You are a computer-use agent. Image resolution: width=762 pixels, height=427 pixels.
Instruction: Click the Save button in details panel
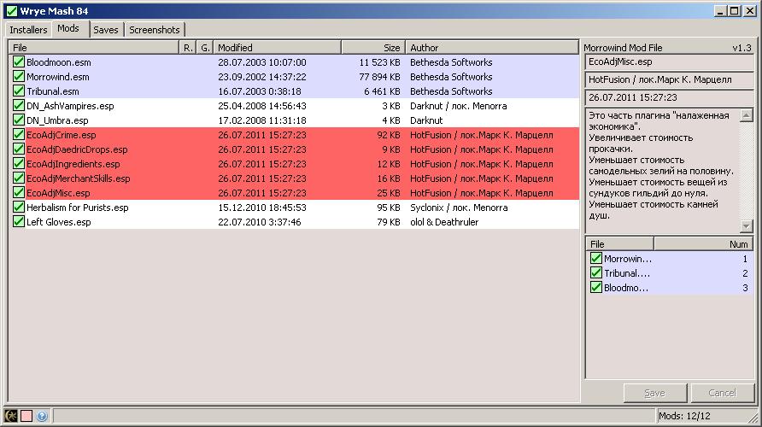[654, 393]
